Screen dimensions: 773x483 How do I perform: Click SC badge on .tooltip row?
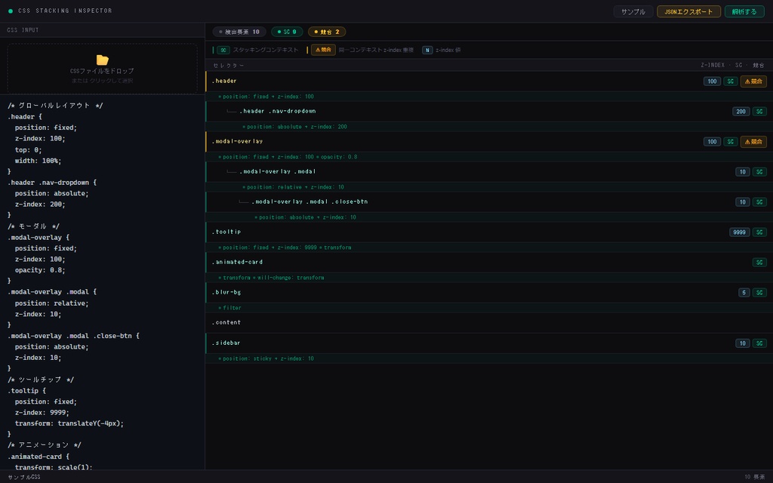click(x=759, y=232)
